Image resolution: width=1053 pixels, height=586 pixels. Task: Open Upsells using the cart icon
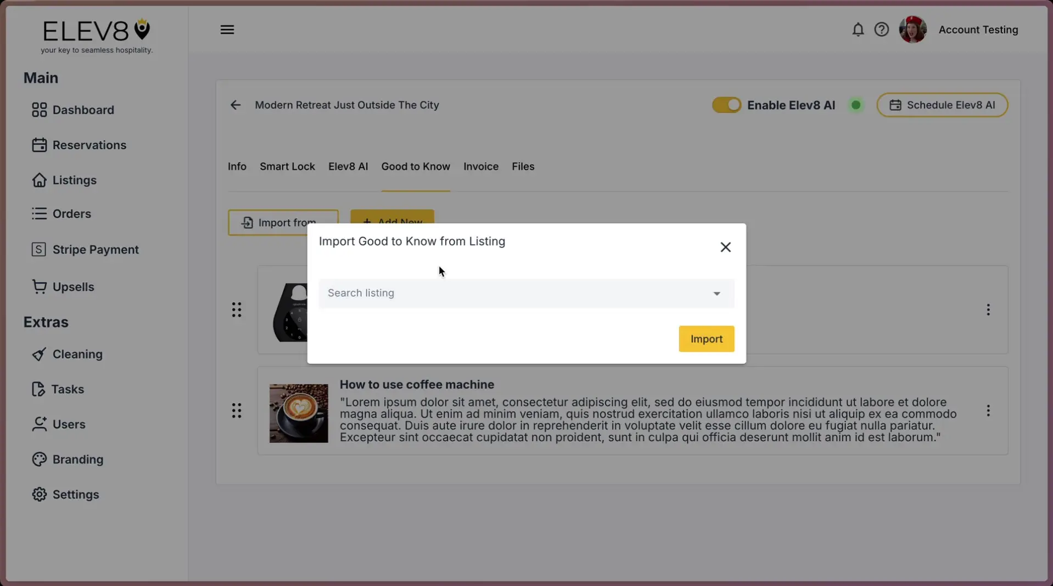pos(73,286)
